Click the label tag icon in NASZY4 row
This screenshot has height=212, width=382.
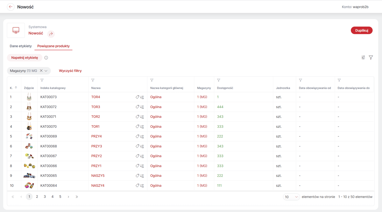pyautogui.click(x=137, y=186)
